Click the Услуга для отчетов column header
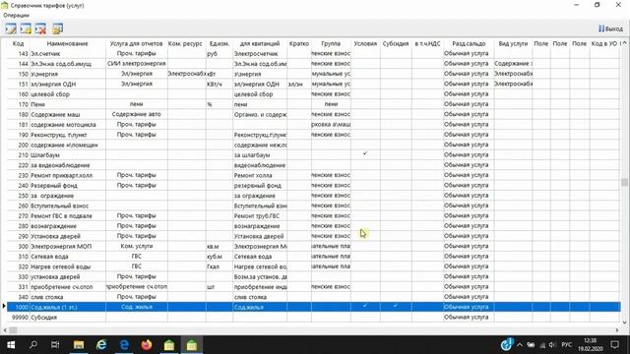Screen dimensions: 630x354 [x=136, y=43]
